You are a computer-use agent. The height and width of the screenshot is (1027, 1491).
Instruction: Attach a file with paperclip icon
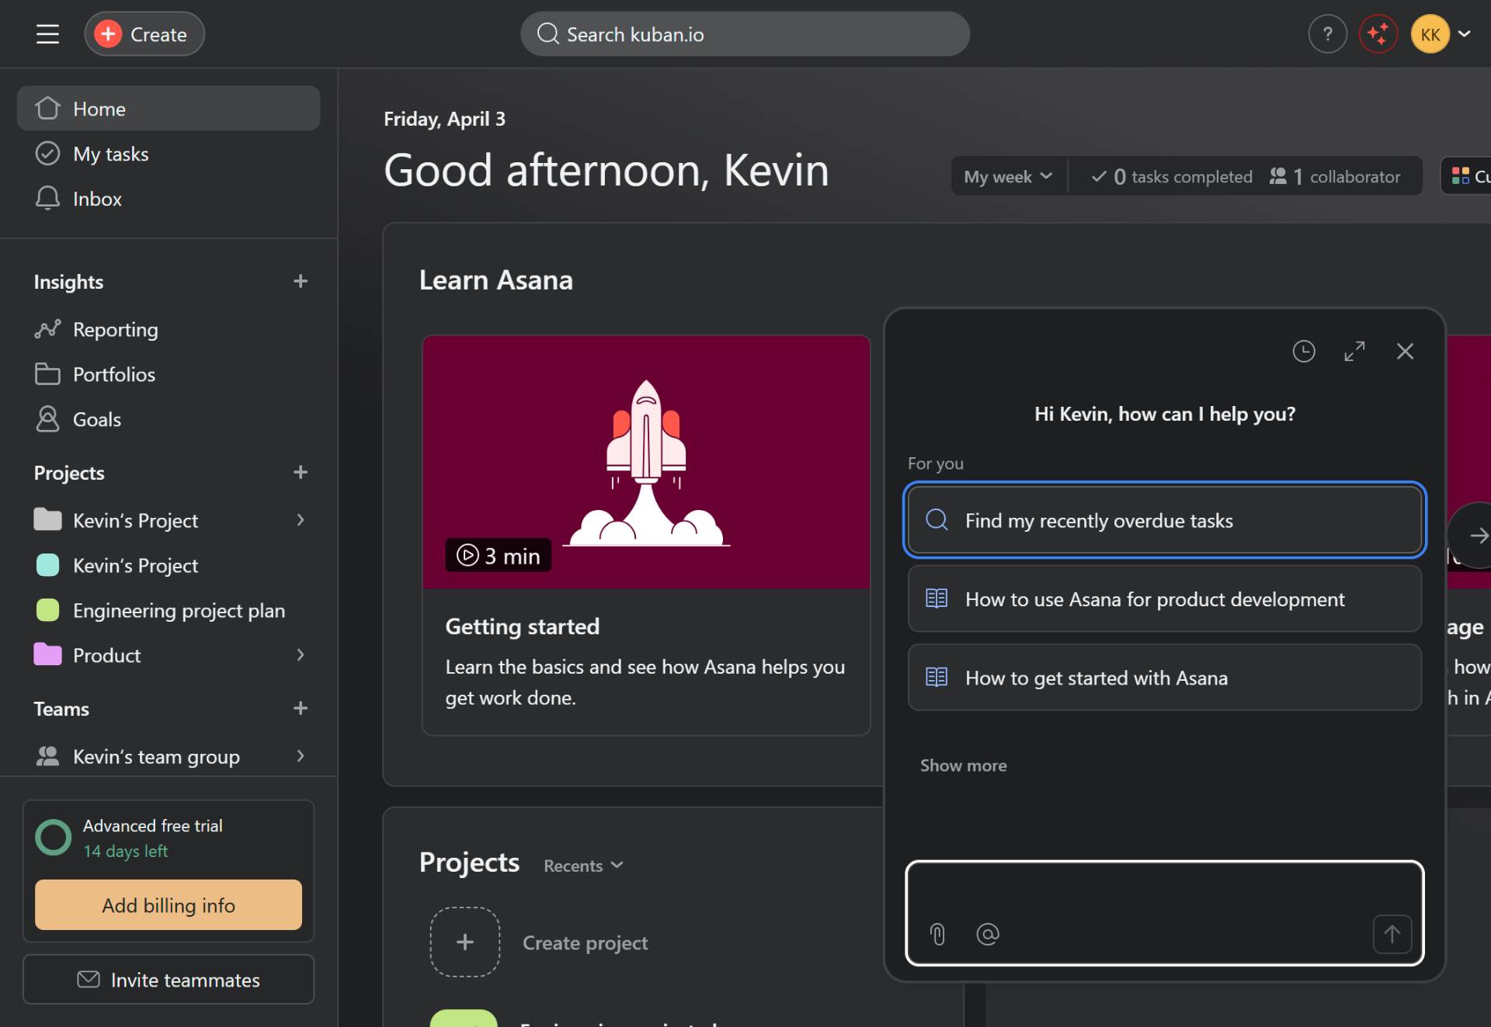[x=937, y=934]
